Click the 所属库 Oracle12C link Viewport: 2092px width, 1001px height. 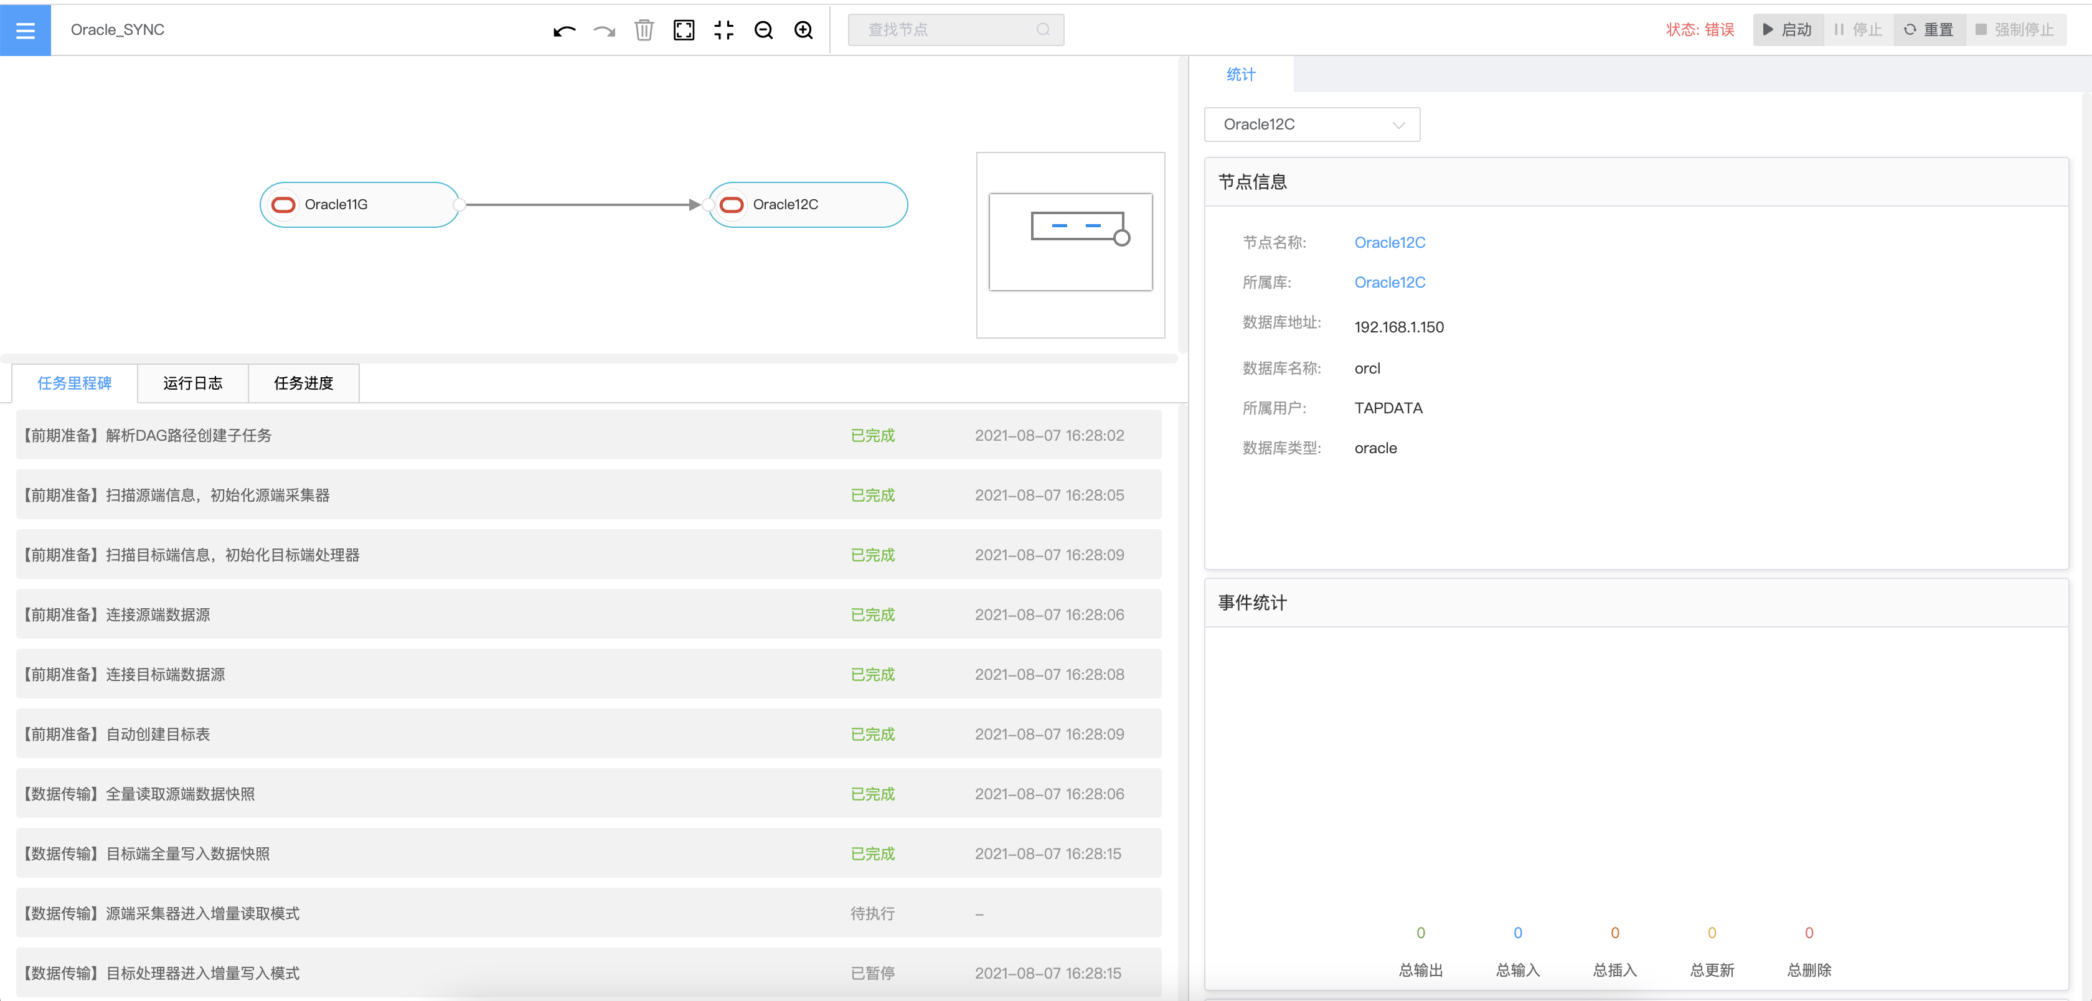1388,283
